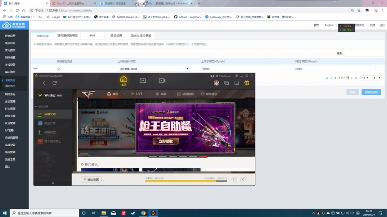Select 地下城与勇士 in WeGame app list

(x=53, y=141)
